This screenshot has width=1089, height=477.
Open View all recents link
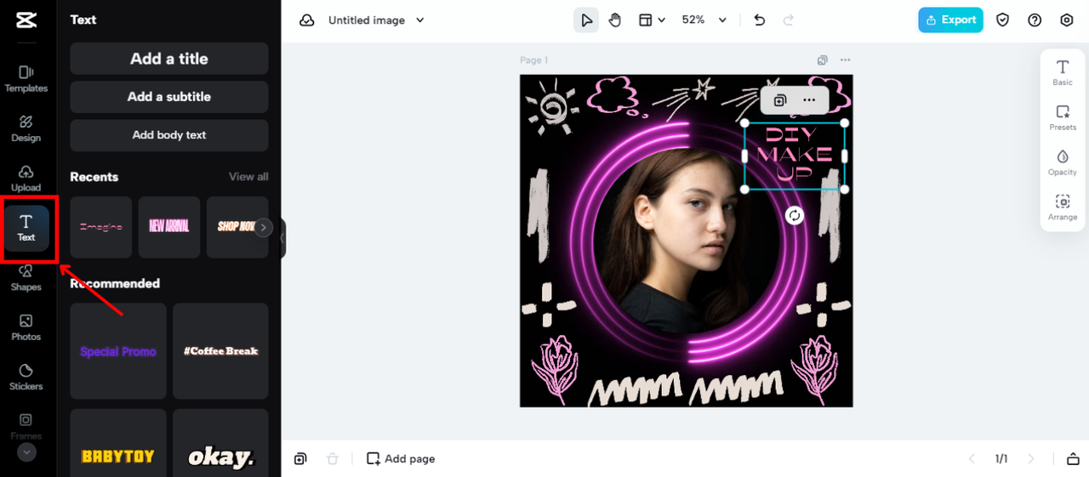[248, 177]
